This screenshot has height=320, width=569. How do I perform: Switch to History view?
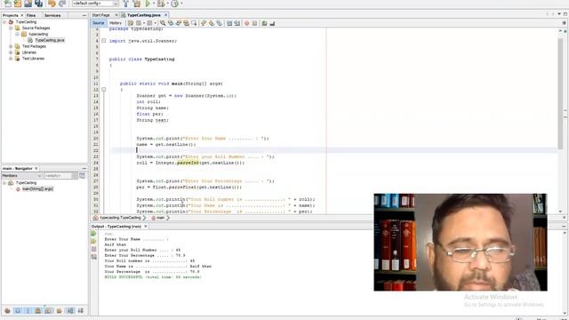point(116,23)
